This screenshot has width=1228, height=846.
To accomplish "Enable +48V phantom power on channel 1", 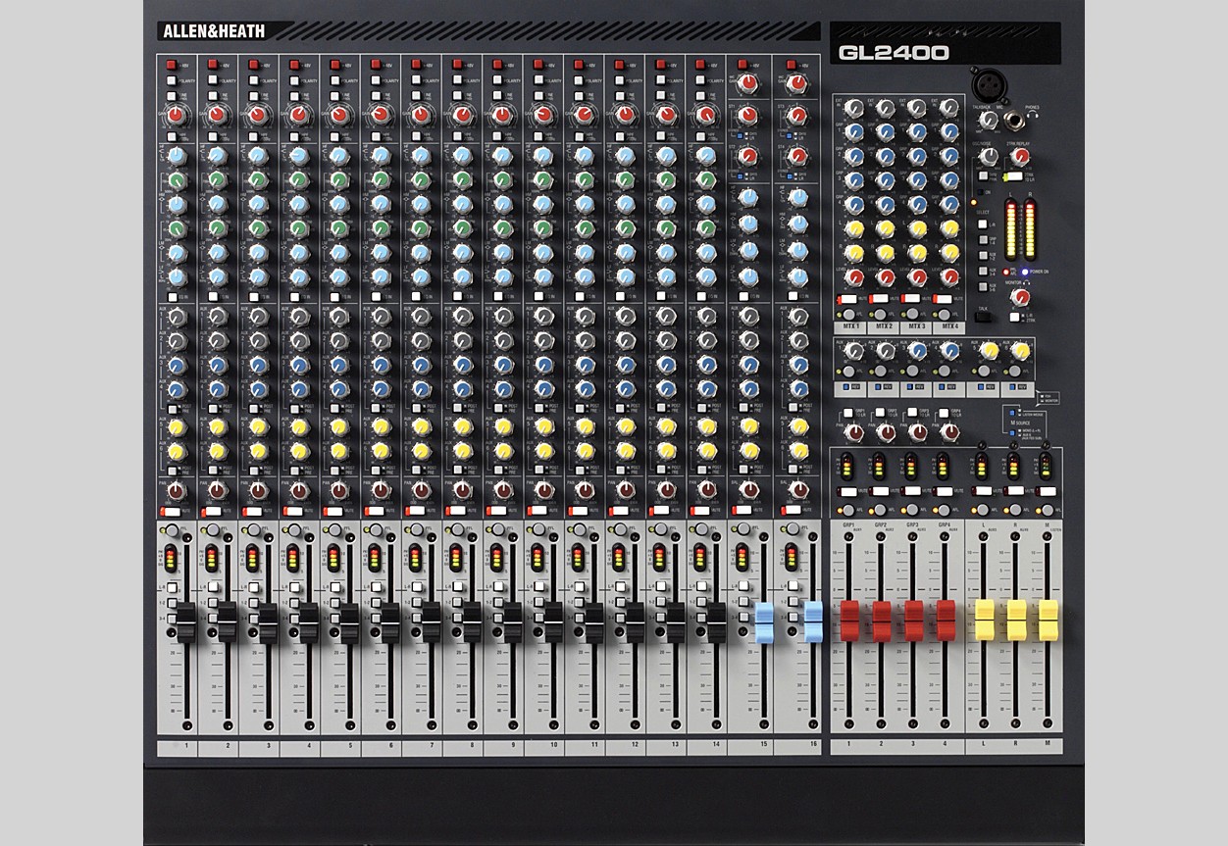I will [x=172, y=65].
